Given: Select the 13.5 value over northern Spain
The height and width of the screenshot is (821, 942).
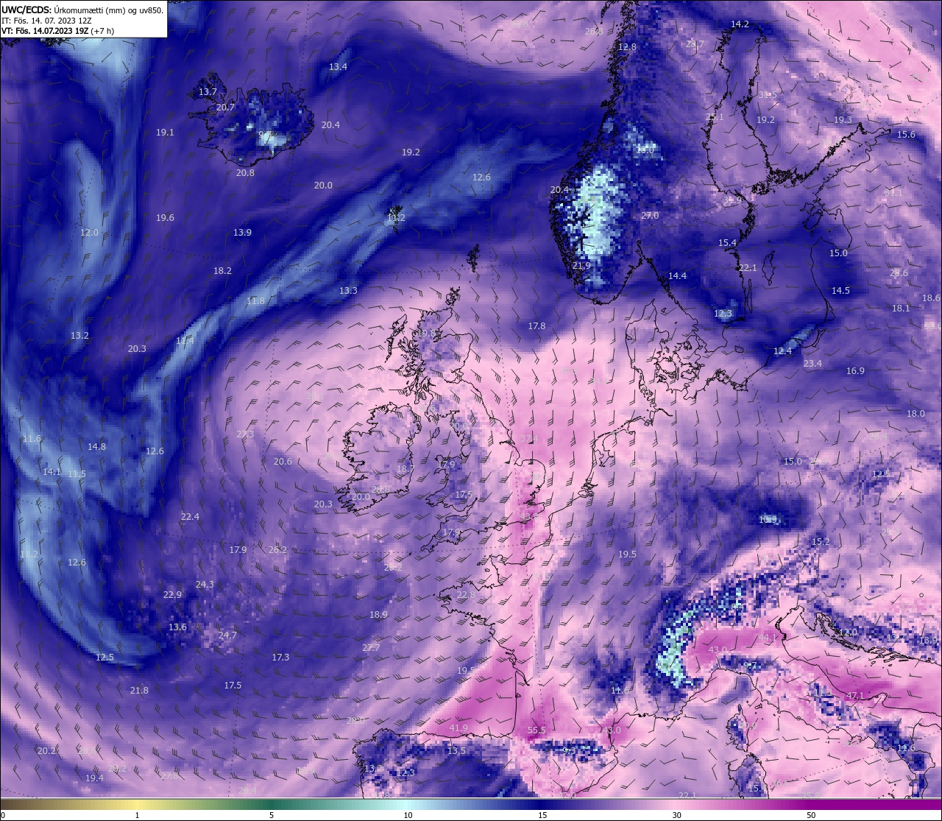Looking at the screenshot, I should coord(456,751).
